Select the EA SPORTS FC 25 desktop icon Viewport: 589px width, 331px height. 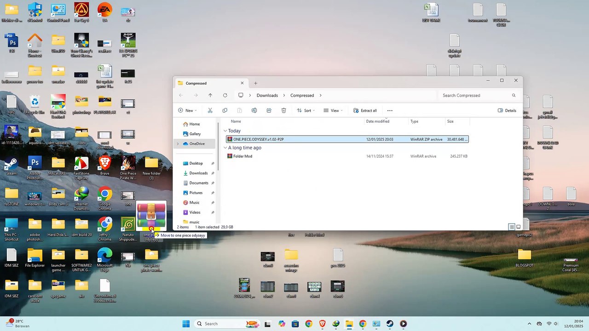tap(128, 45)
